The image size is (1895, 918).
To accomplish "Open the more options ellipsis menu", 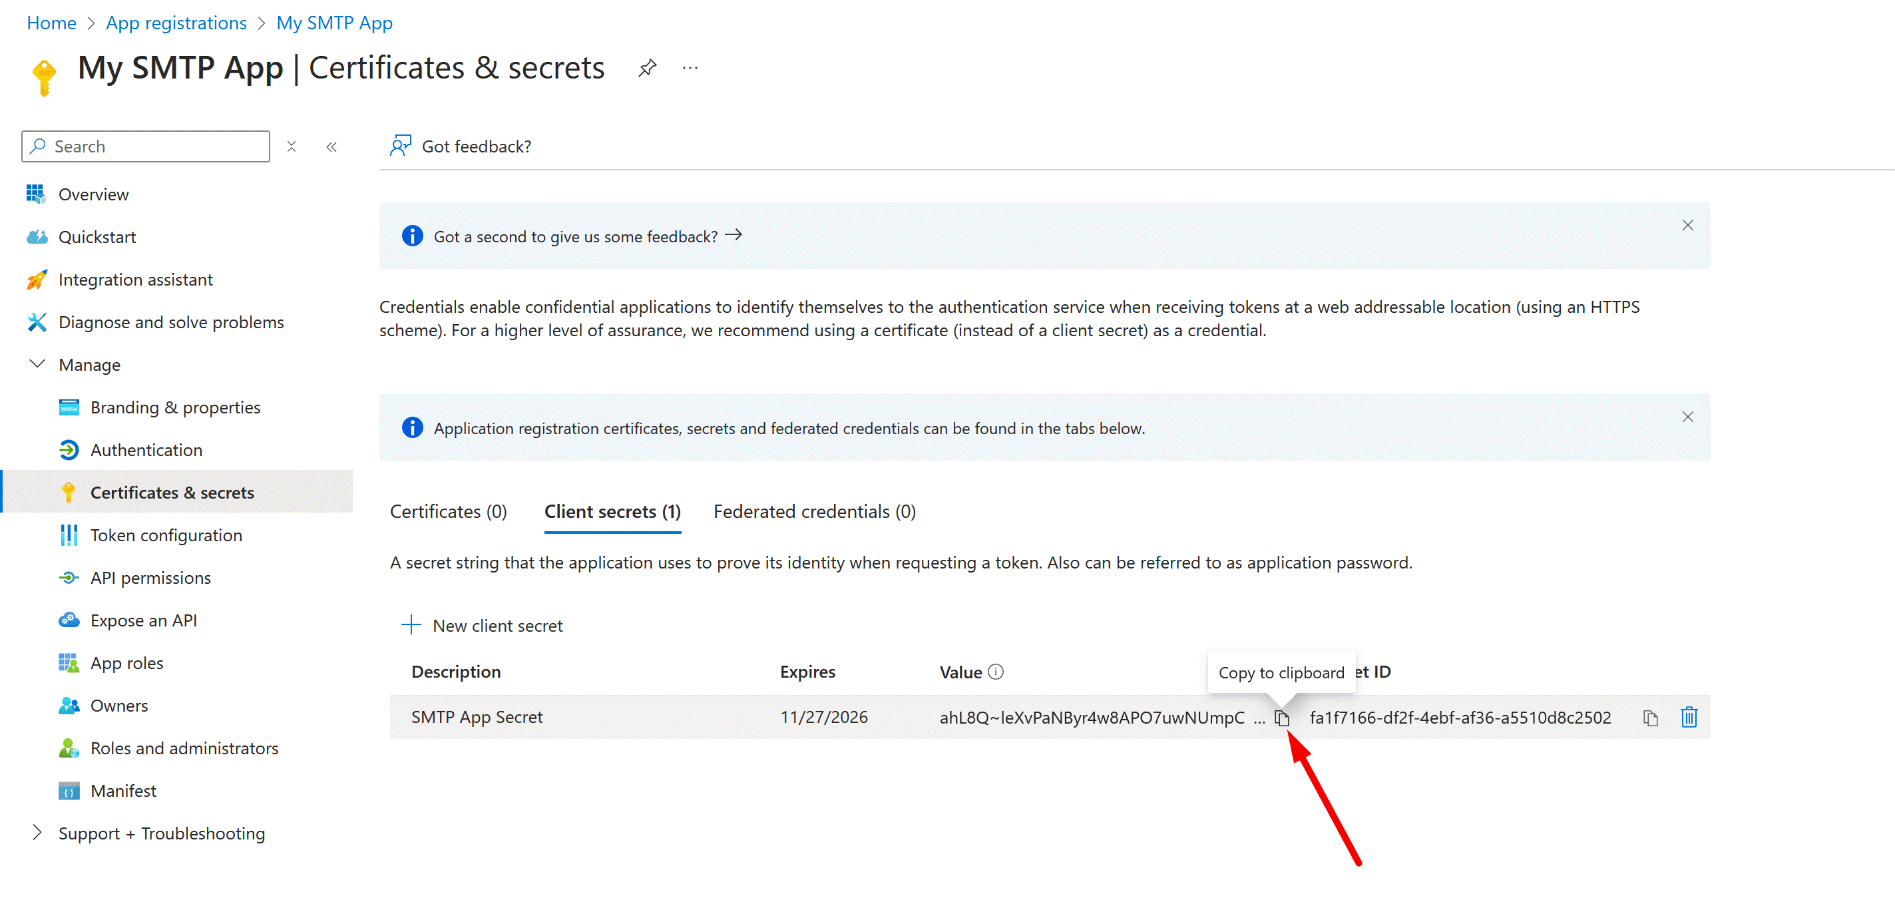I will click(690, 69).
